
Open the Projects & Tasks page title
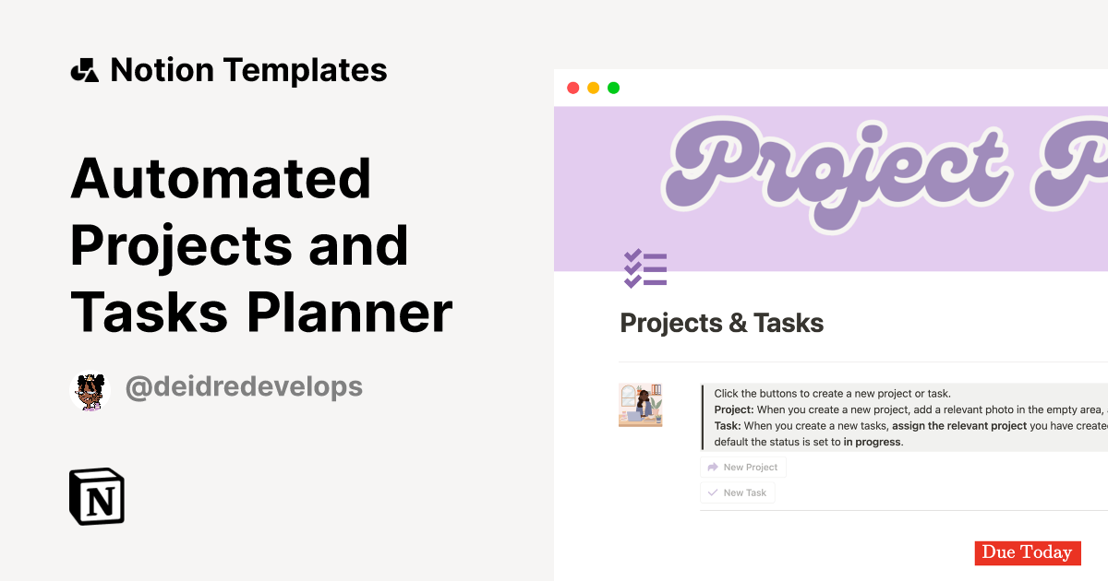coord(722,323)
